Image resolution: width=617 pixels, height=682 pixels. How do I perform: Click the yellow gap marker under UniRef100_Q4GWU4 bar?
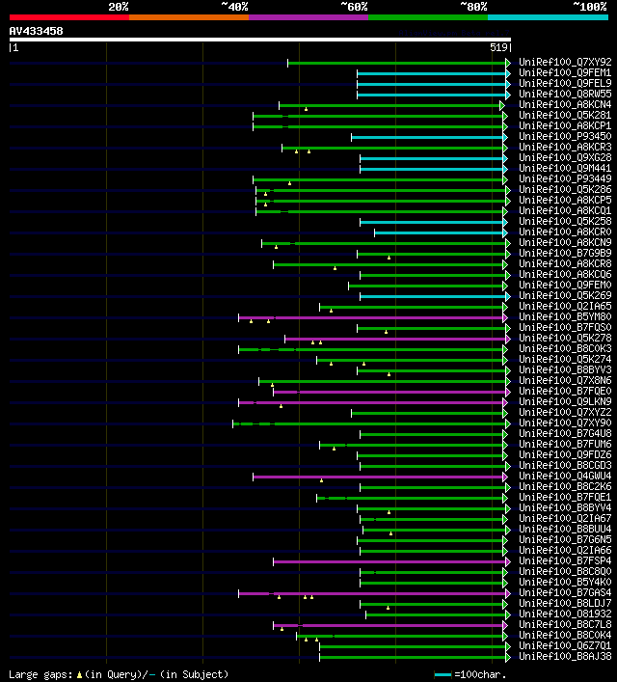(321, 480)
